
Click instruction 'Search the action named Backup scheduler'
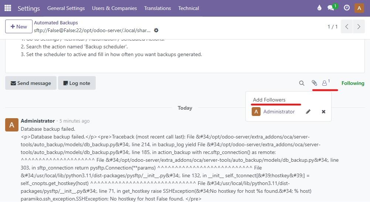(x=74, y=47)
